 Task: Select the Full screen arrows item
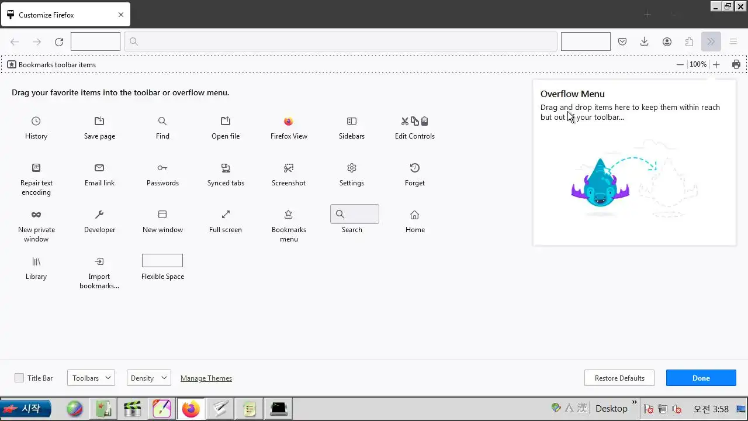(226, 221)
